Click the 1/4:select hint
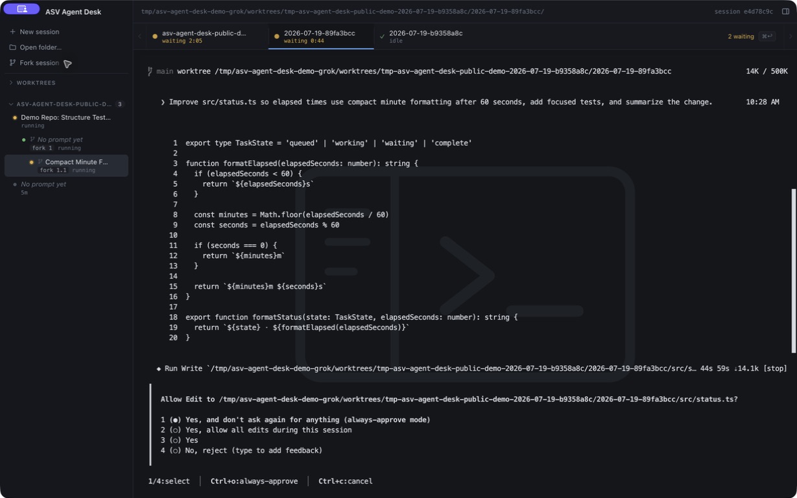The height and width of the screenshot is (498, 797). pos(169,481)
